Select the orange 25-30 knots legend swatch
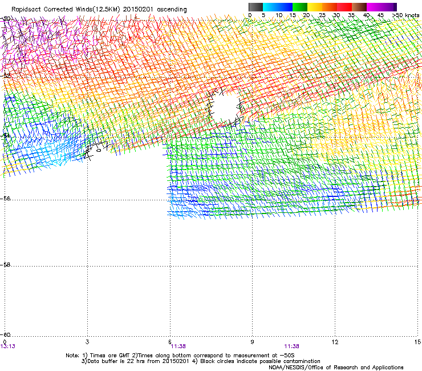Screen dimensions: 422x371 click(330, 7)
